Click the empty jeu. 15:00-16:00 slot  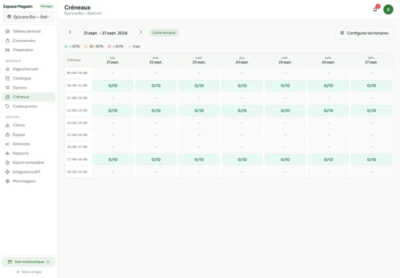[x=242, y=135]
